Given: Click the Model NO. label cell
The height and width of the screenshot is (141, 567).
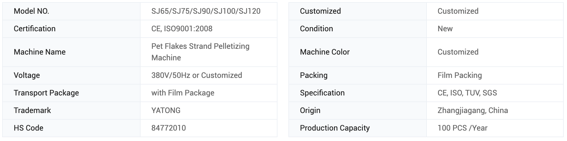Looking at the screenshot, I should tap(31, 11).
